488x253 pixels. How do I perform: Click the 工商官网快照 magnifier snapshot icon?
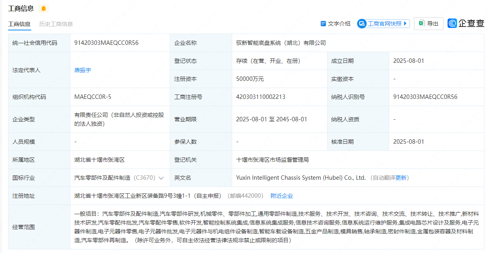click(362, 24)
